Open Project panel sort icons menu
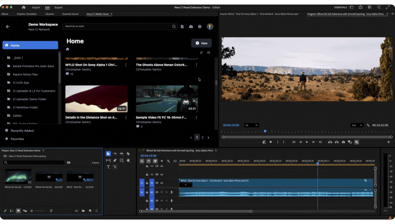The height and width of the screenshot is (224, 395). click(51, 211)
